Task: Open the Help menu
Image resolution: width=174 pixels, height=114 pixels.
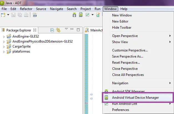Action: tap(124, 9)
